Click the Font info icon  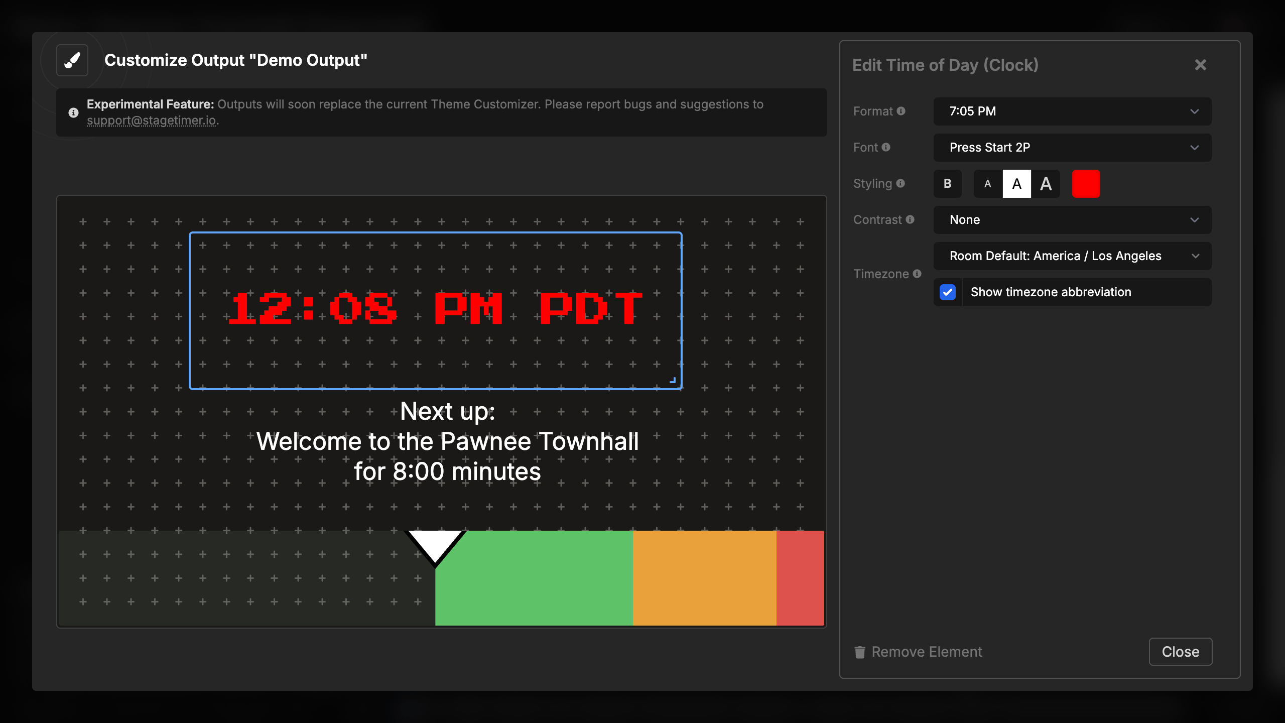[x=886, y=147]
